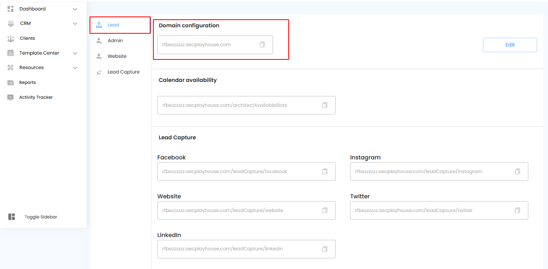Screen dimensions: 548x269
Task: Expand the Resources menu chevron
Action: (75, 68)
